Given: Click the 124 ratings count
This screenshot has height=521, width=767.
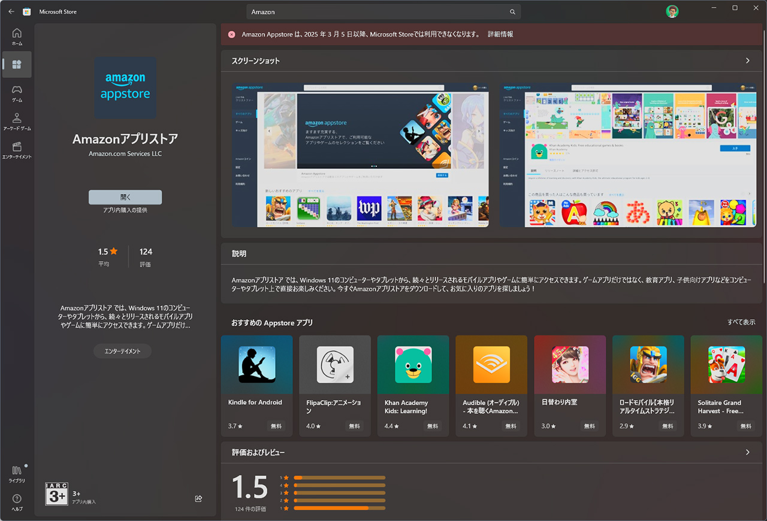Looking at the screenshot, I should [146, 252].
